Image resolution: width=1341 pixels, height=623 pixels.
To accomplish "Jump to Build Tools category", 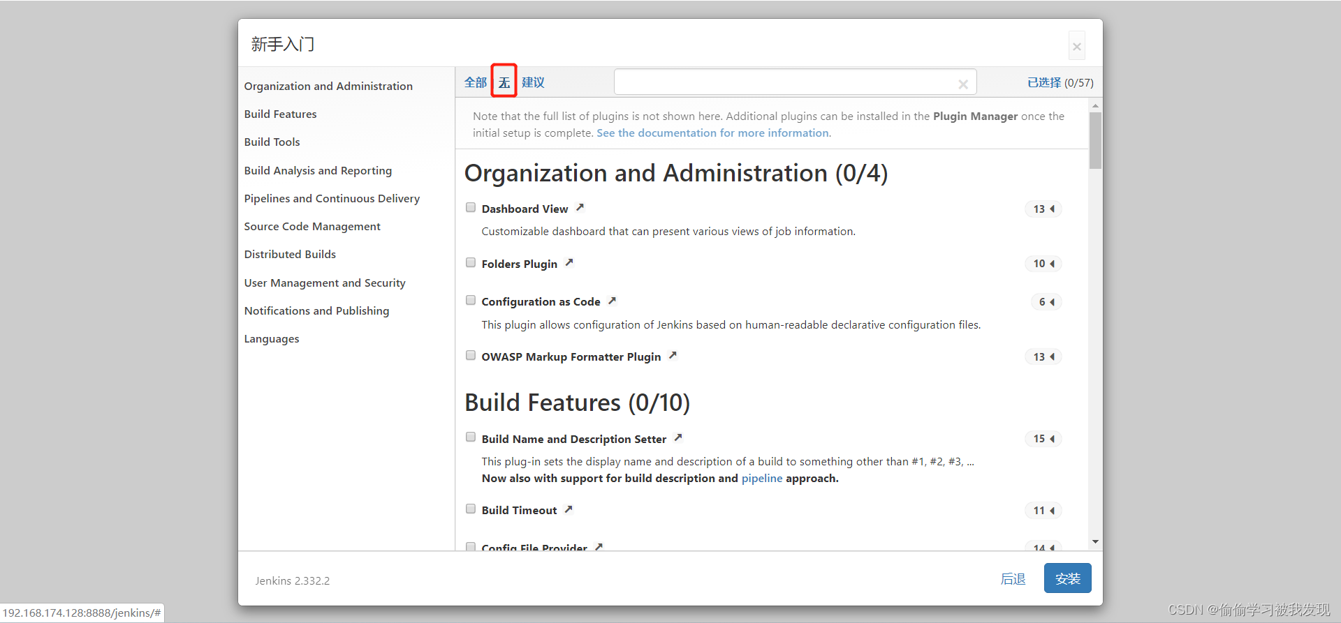I will (272, 142).
